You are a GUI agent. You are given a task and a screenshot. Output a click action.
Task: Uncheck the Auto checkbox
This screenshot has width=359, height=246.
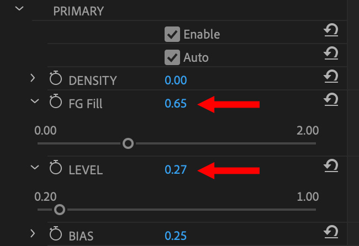[x=172, y=57]
